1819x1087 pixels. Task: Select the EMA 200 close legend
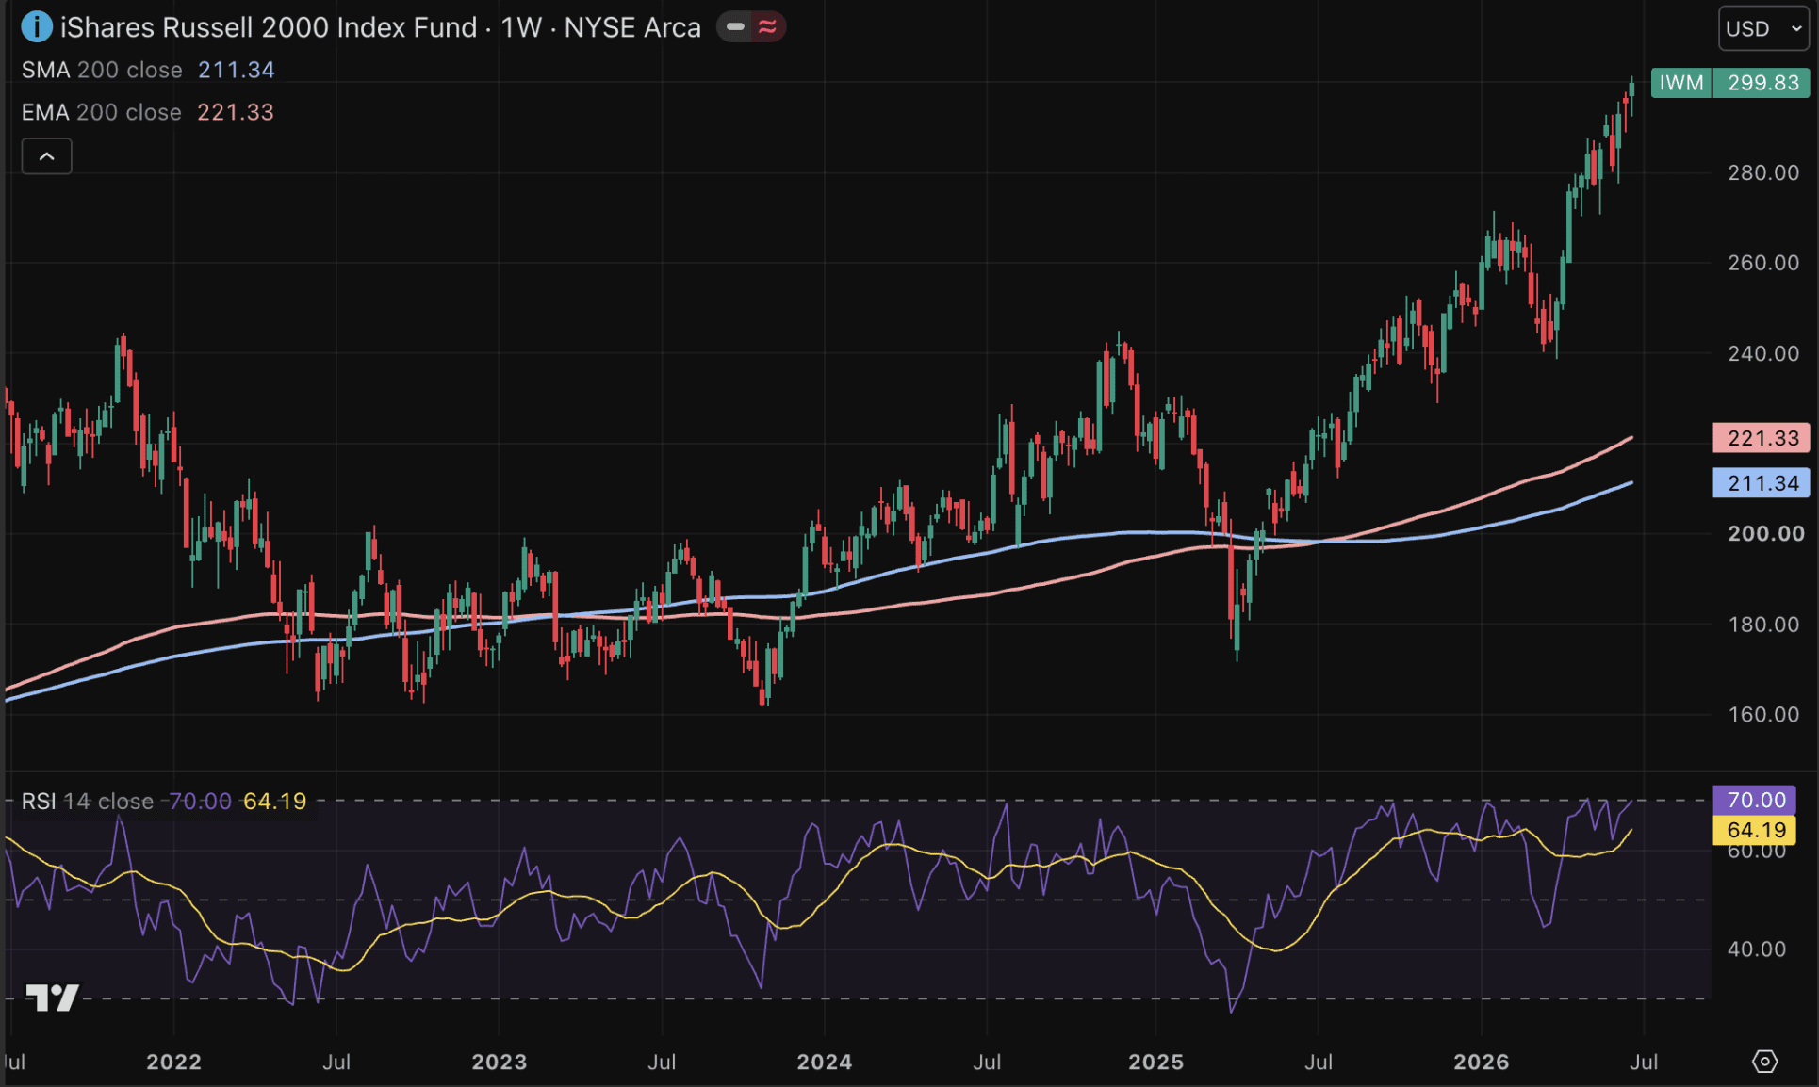[x=101, y=112]
